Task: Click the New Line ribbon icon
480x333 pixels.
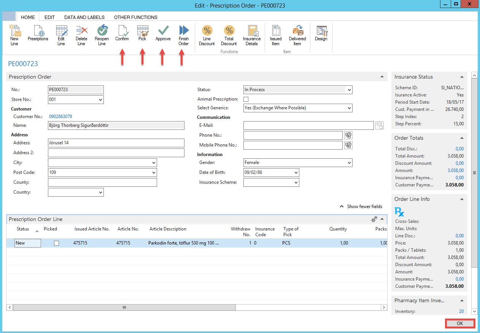Action: [x=14, y=31]
